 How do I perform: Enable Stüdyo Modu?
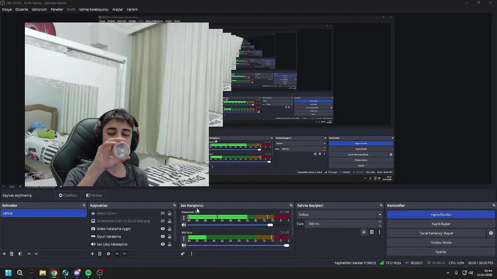tap(441, 243)
